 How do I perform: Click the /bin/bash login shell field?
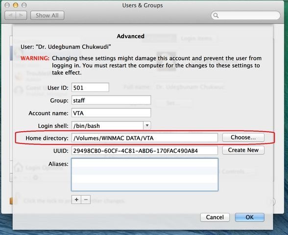pos(107,125)
